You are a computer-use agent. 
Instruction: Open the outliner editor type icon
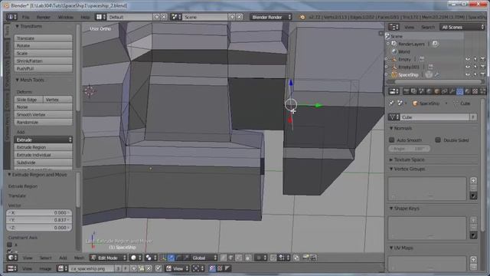[394, 28]
